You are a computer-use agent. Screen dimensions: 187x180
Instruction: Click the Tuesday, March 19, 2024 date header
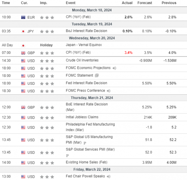tap(92, 24)
